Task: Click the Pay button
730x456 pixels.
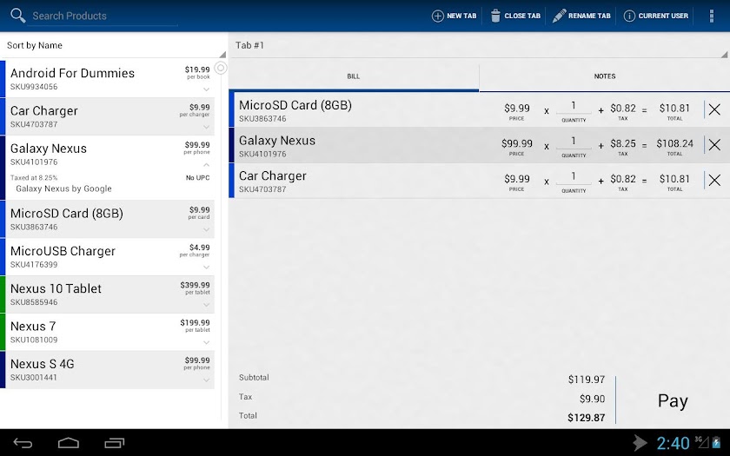Action: click(x=673, y=400)
